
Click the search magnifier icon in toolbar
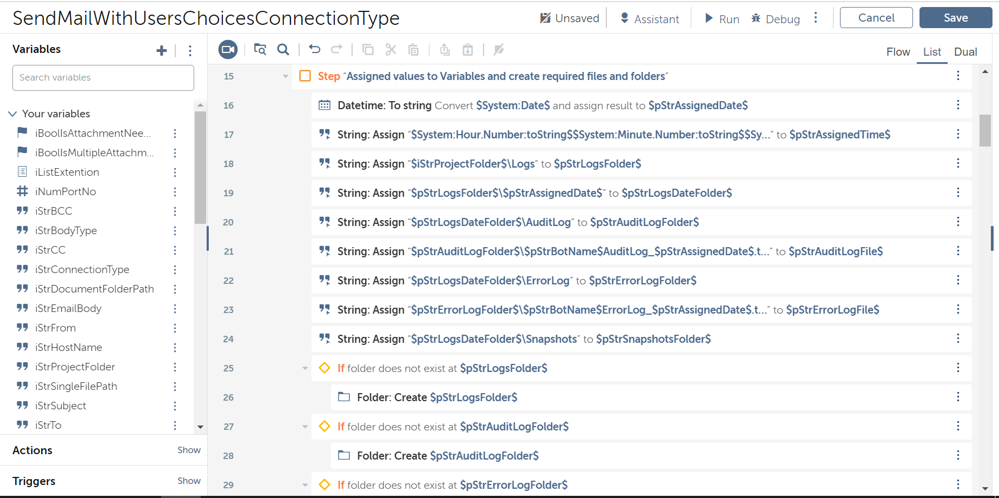(283, 50)
